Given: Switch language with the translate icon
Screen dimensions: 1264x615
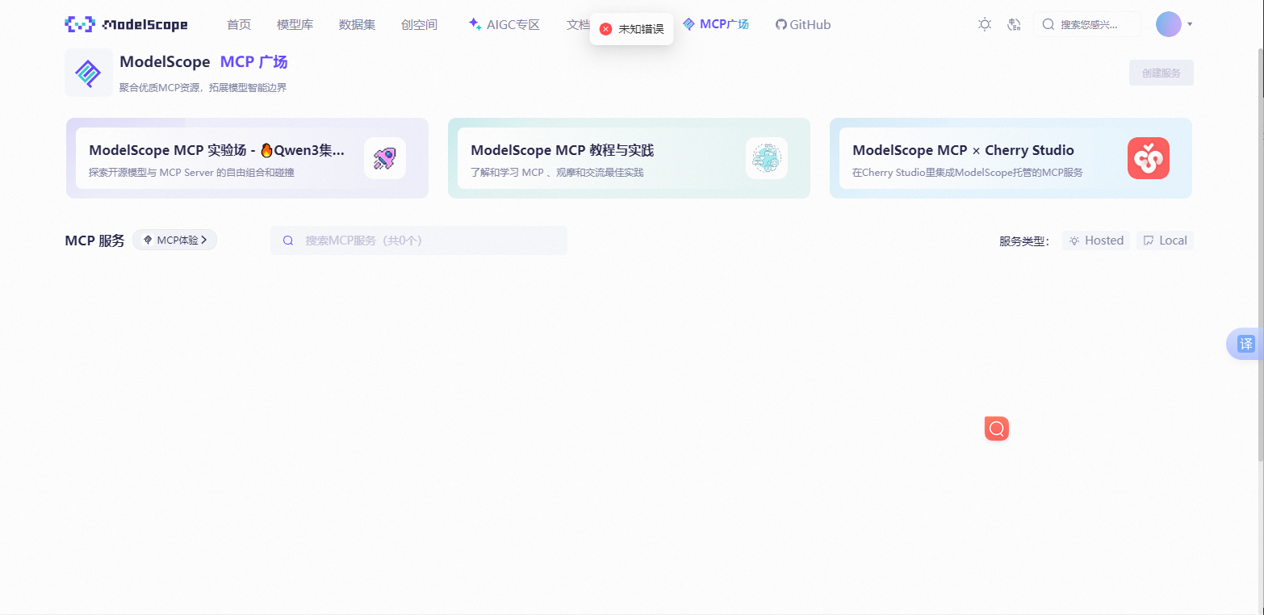Looking at the screenshot, I should coord(1015,24).
